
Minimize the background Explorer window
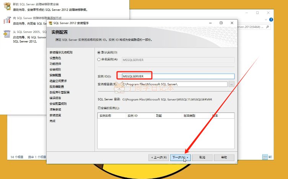tap(247, 13)
